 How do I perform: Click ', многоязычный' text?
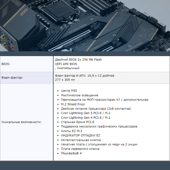[x=67, y=68]
